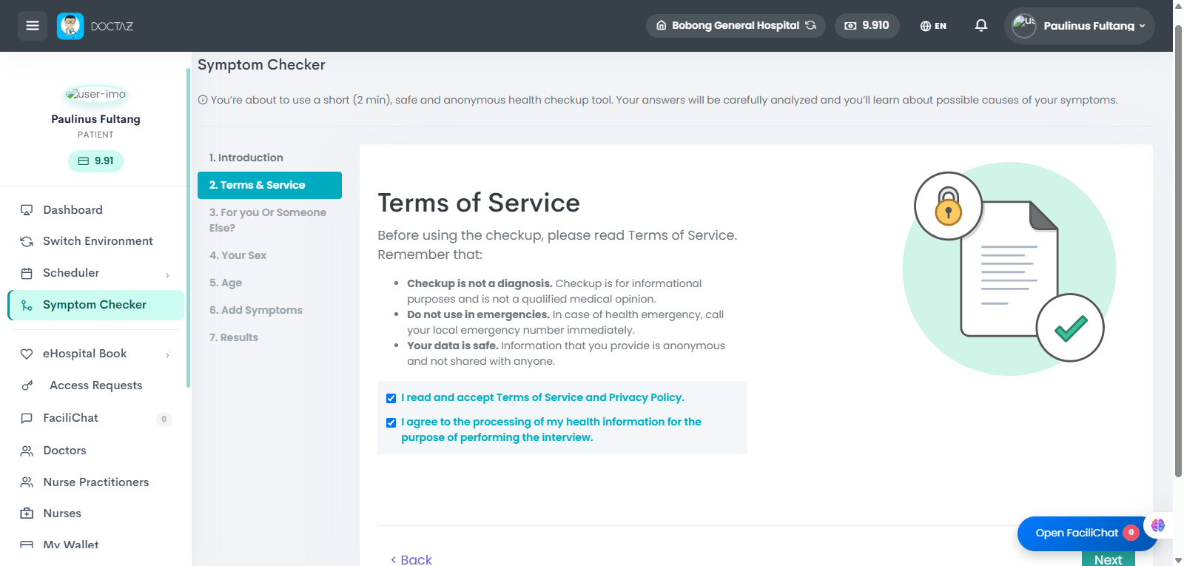Select step 2. Terms & Service
Screen dimensions: 1184x566
pyautogui.click(x=269, y=185)
